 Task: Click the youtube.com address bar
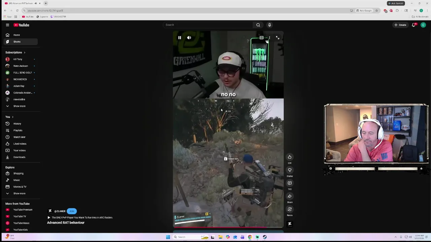185,10
